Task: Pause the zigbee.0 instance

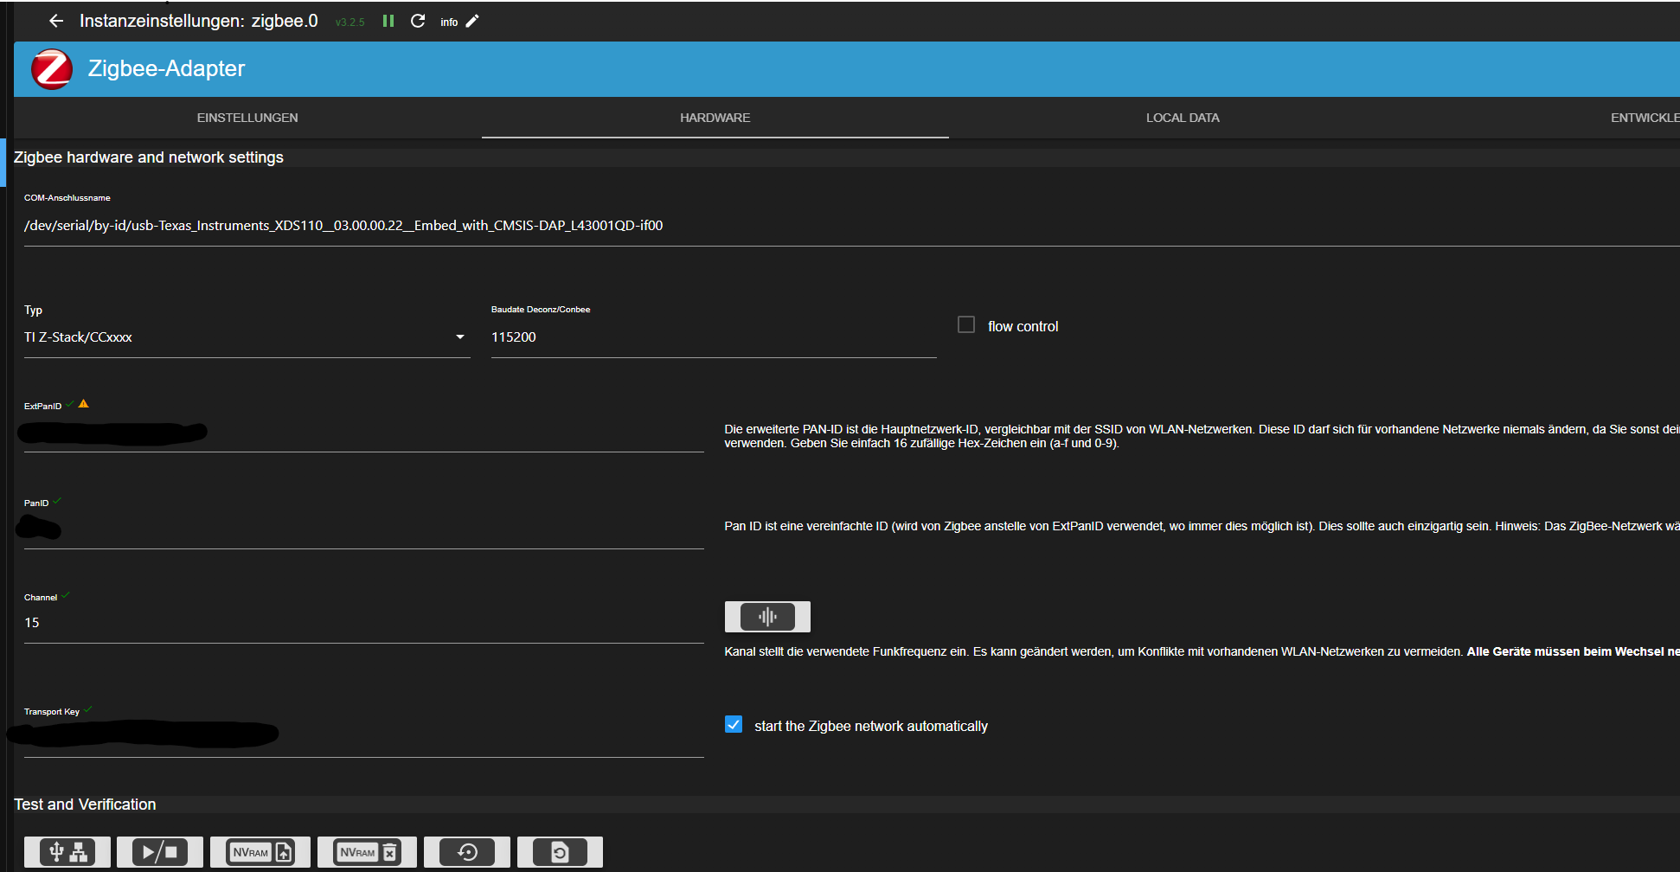Action: tap(388, 21)
